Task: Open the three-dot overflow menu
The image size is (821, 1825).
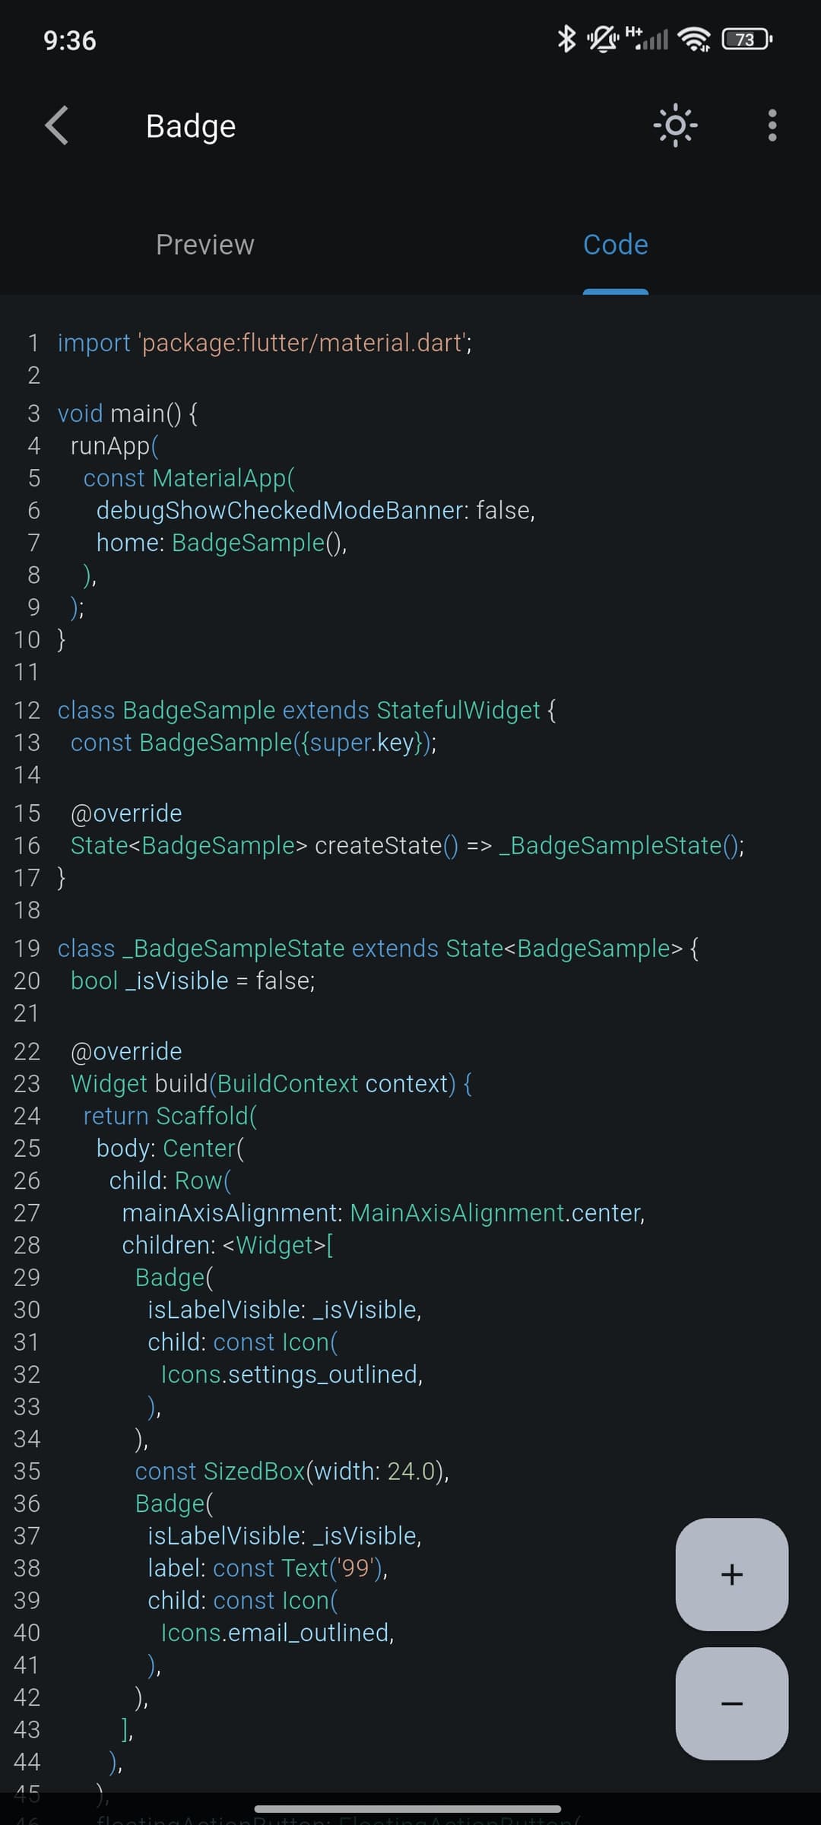Action: click(x=772, y=125)
